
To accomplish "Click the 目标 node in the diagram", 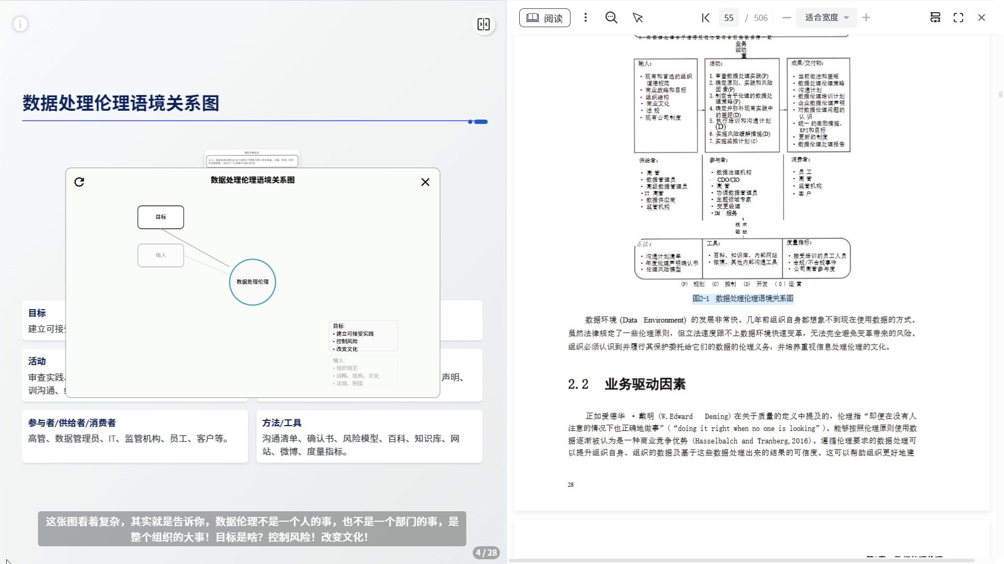I will tap(161, 217).
